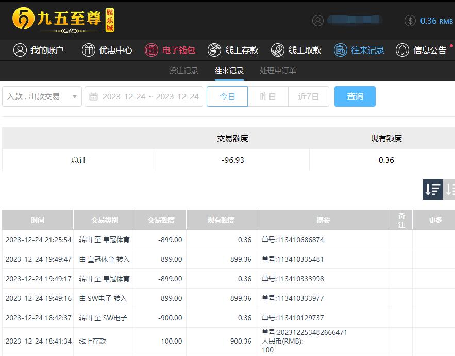Image resolution: width=455 pixels, height=356 pixels.
Task: Click the 时间 column header
Action: point(38,220)
